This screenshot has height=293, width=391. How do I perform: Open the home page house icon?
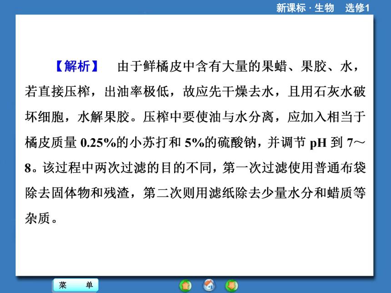(x=209, y=285)
